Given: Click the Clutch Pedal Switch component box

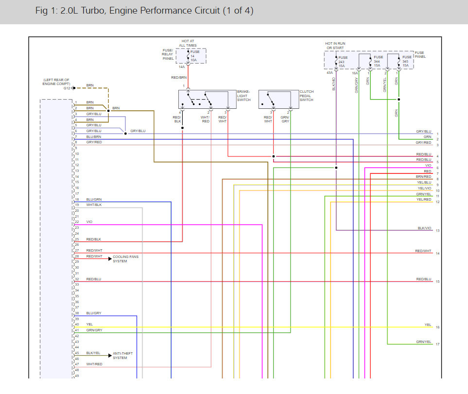Looking at the screenshot, I should click(x=279, y=99).
